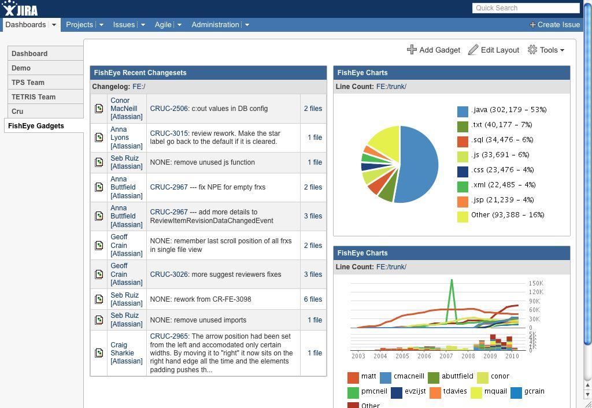Open changeset icon for CRUC-2965 row
Viewport: 592px width, 408px height.
99,353
